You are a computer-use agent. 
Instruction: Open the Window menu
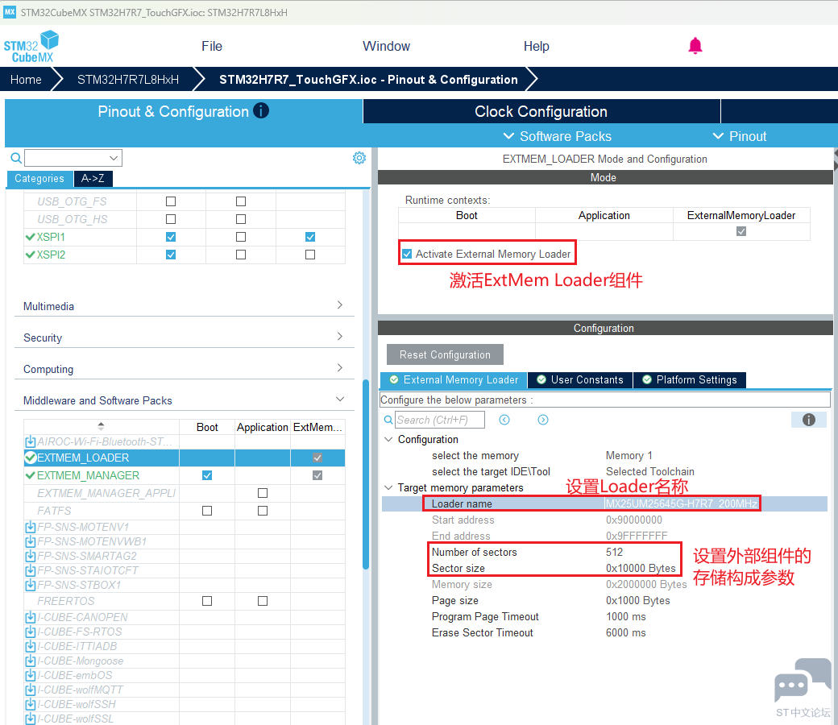point(387,47)
